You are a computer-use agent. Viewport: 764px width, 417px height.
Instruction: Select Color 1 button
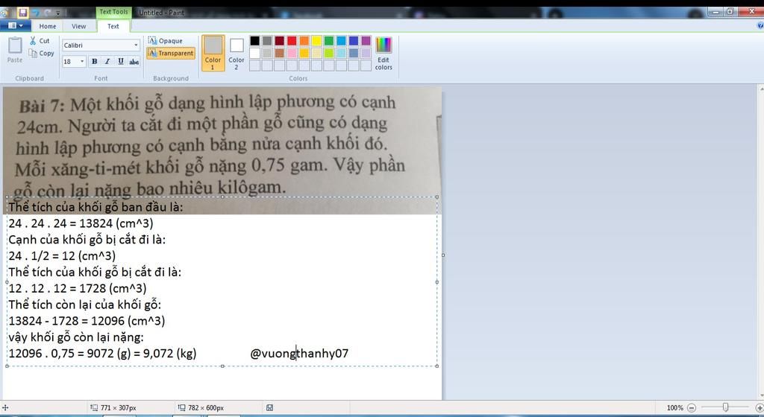coord(213,53)
